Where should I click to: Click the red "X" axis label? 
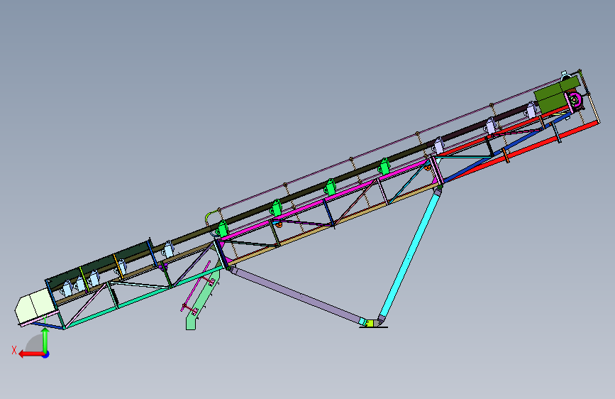[x=14, y=350]
